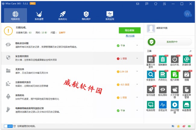Open the feedback chat icon in title bar

pyautogui.click(x=147, y=4)
